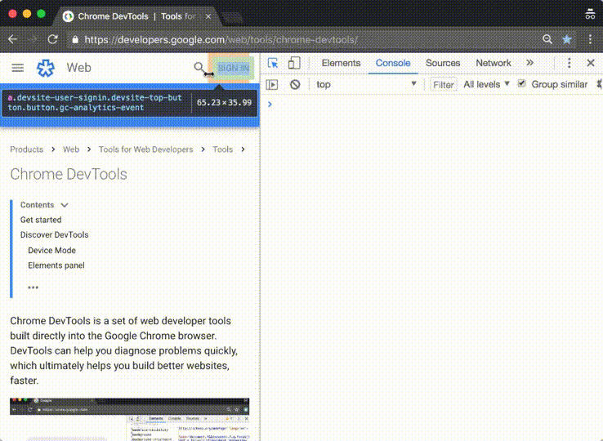This screenshot has height=441, width=603.
Task: Activate the inspect element picker icon
Action: (x=273, y=63)
